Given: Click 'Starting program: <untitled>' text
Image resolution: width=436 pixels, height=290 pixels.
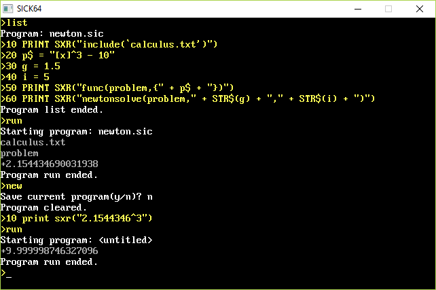Looking at the screenshot, I should click(x=77, y=240).
